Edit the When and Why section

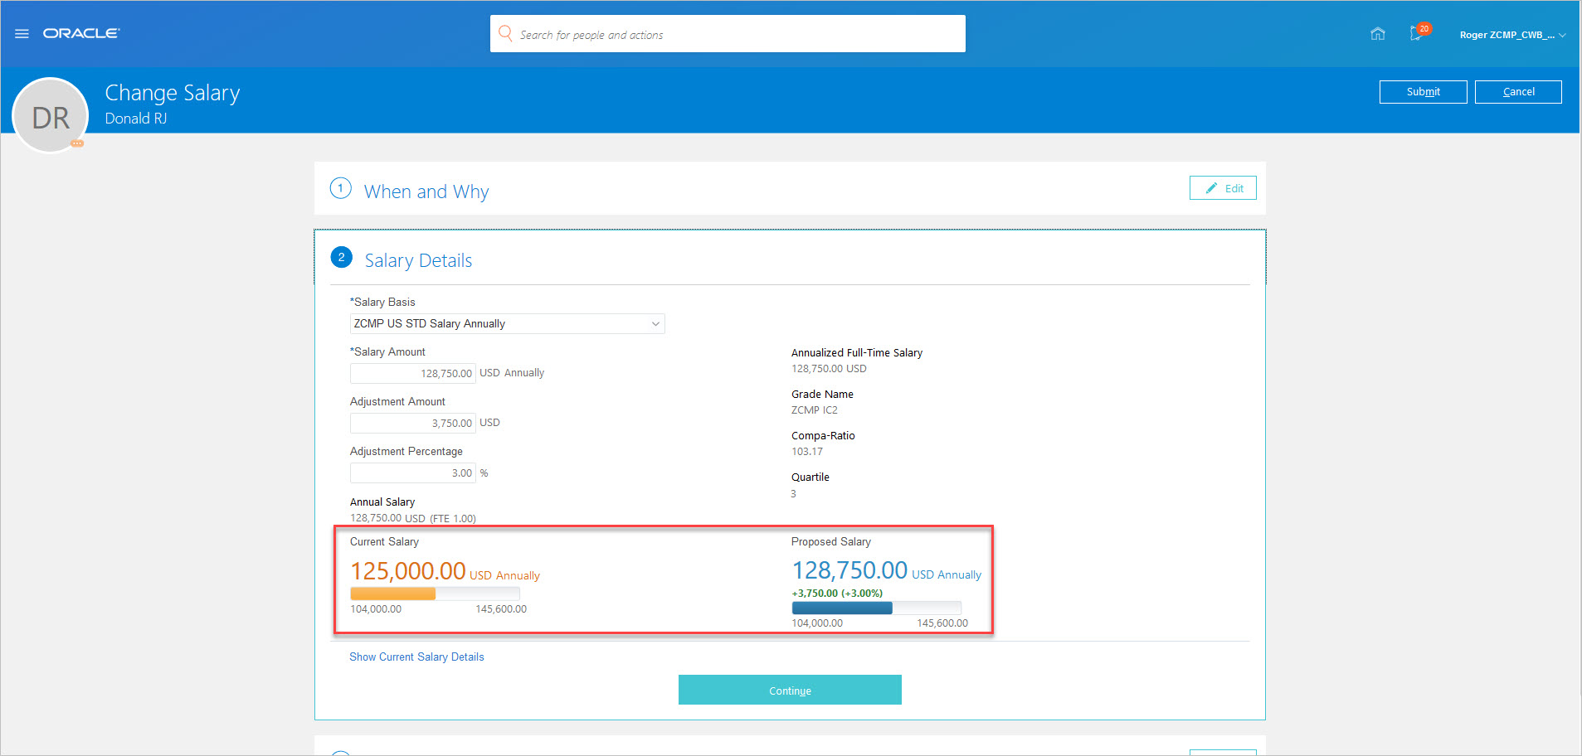pos(1223,188)
